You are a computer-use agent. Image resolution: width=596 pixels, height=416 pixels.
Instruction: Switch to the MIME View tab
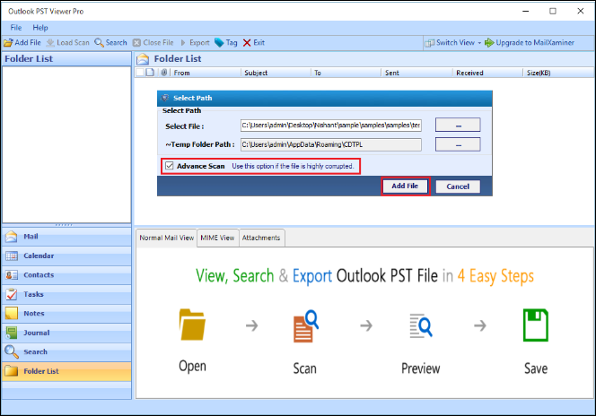(217, 238)
